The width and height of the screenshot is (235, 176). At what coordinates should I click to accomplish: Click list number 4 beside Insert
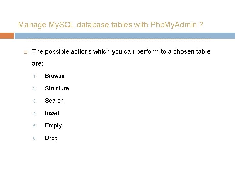tap(35, 114)
